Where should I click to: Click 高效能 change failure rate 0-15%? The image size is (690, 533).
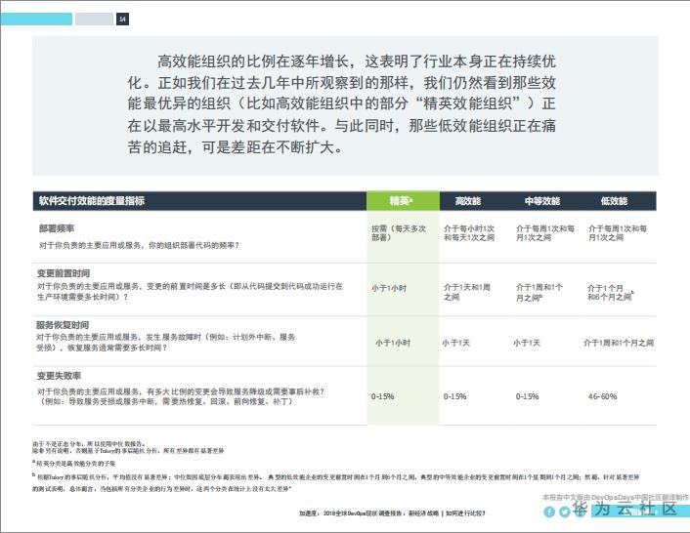click(455, 396)
